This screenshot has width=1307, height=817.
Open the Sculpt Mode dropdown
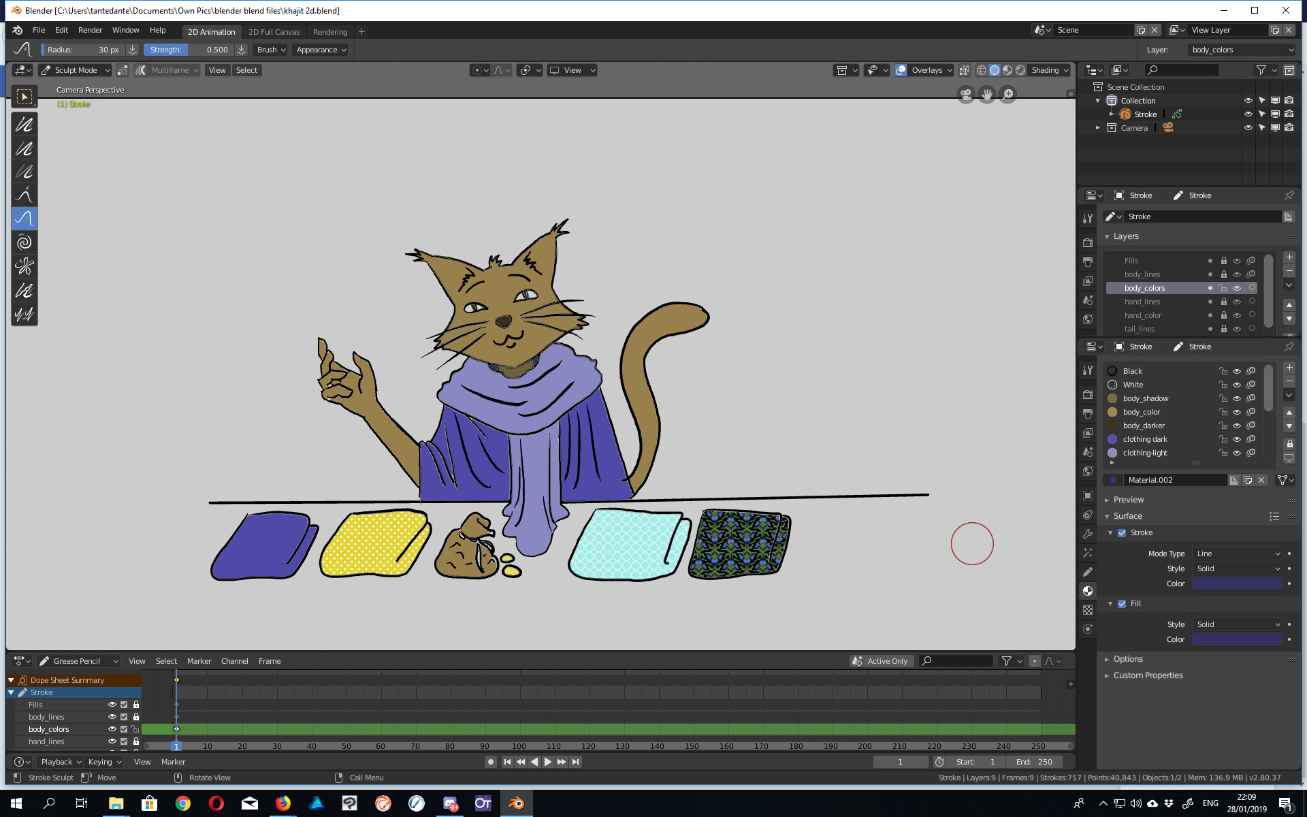[x=76, y=70]
